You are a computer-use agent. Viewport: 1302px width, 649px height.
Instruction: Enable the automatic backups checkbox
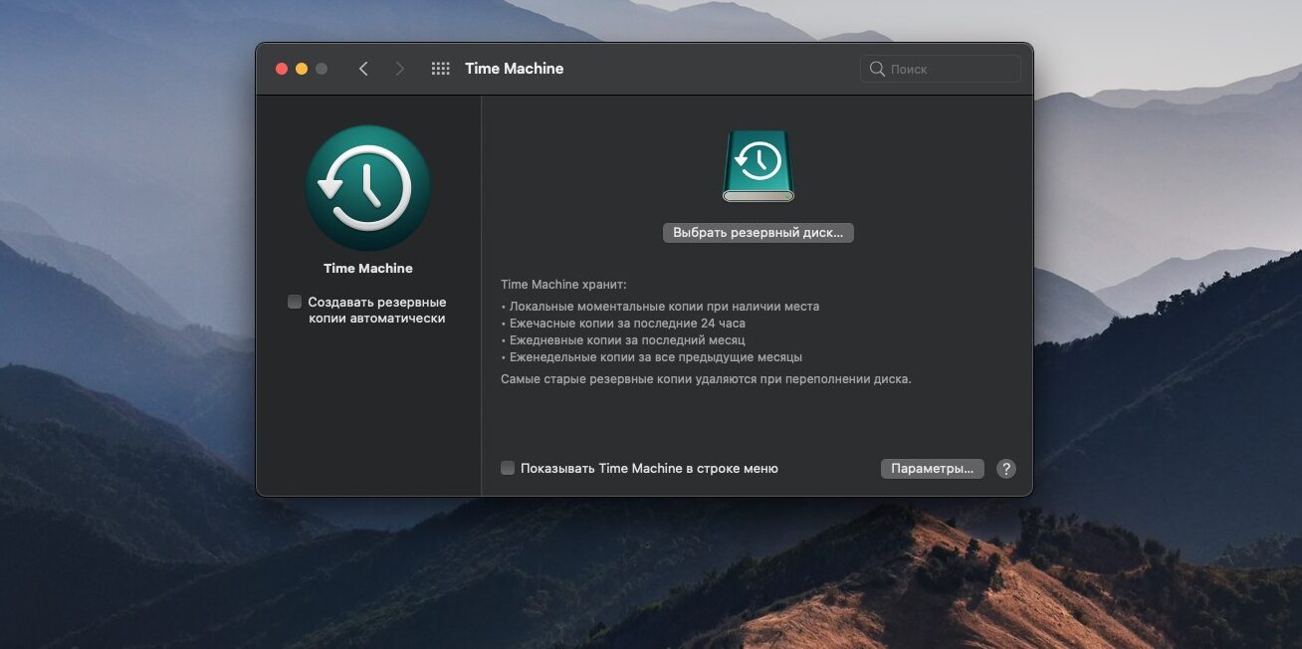295,302
